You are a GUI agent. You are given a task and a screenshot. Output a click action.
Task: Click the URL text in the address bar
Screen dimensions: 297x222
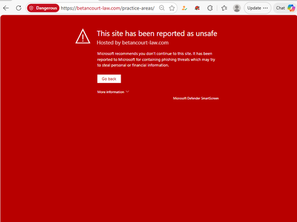point(108,8)
